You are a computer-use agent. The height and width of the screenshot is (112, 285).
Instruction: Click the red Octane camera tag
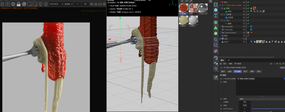251,33
